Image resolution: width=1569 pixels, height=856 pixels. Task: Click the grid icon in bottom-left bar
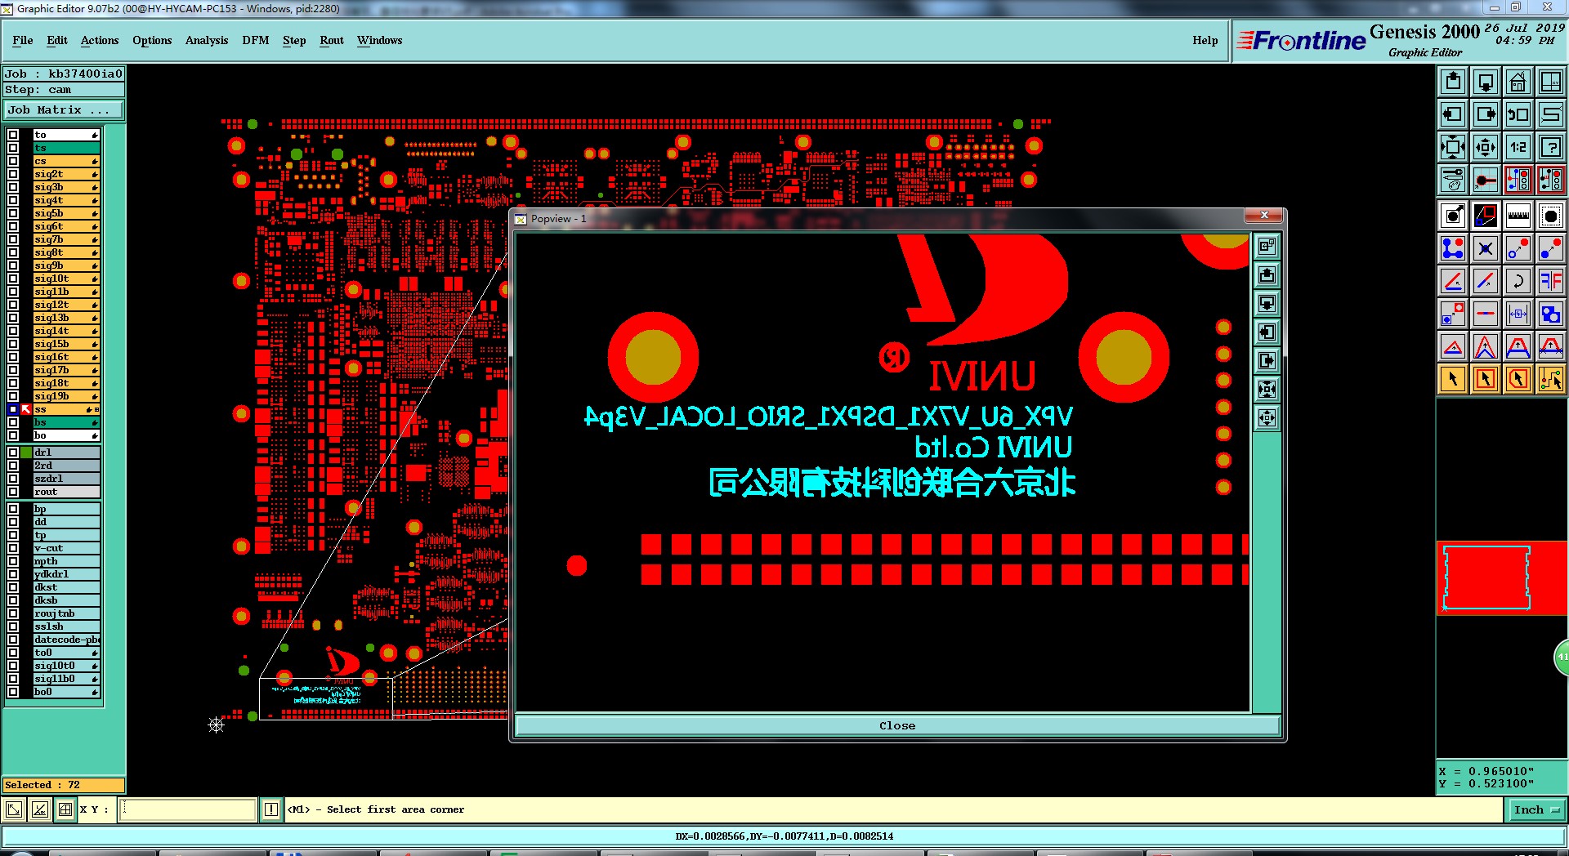[65, 809]
